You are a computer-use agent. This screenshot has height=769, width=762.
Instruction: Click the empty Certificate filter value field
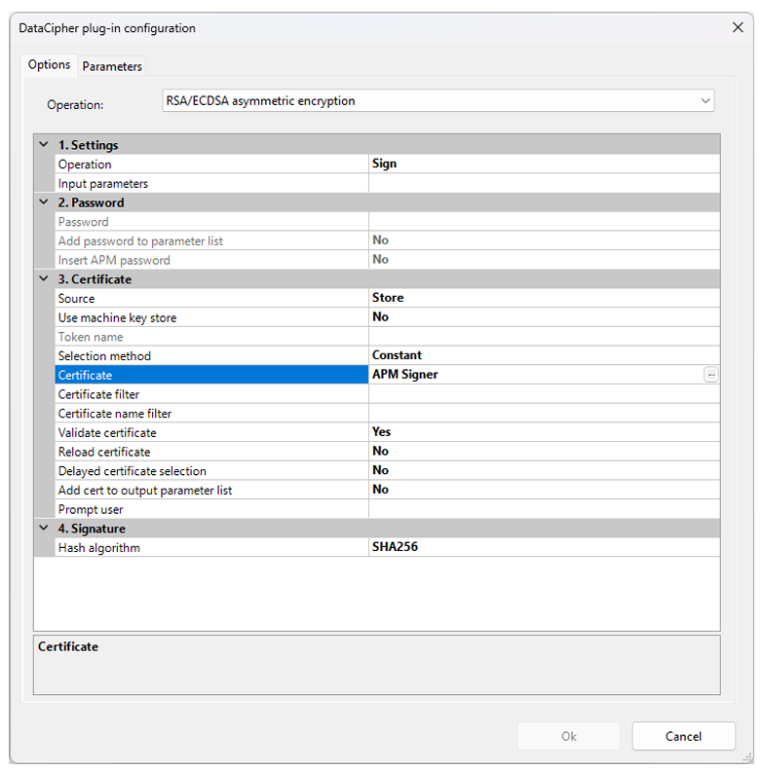point(544,393)
